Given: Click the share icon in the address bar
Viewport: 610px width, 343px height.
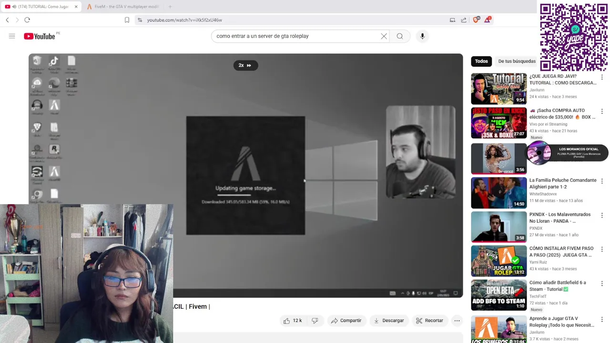Looking at the screenshot, I should pos(464,20).
